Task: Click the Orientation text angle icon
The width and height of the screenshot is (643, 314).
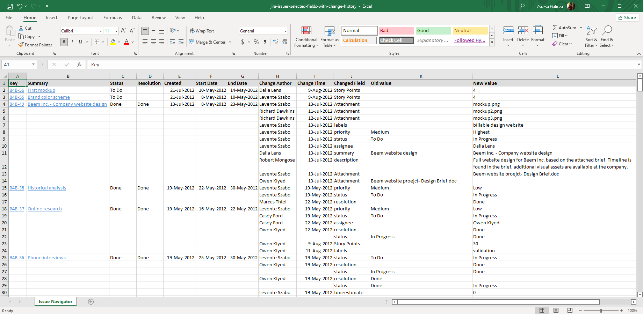Action: tap(173, 31)
